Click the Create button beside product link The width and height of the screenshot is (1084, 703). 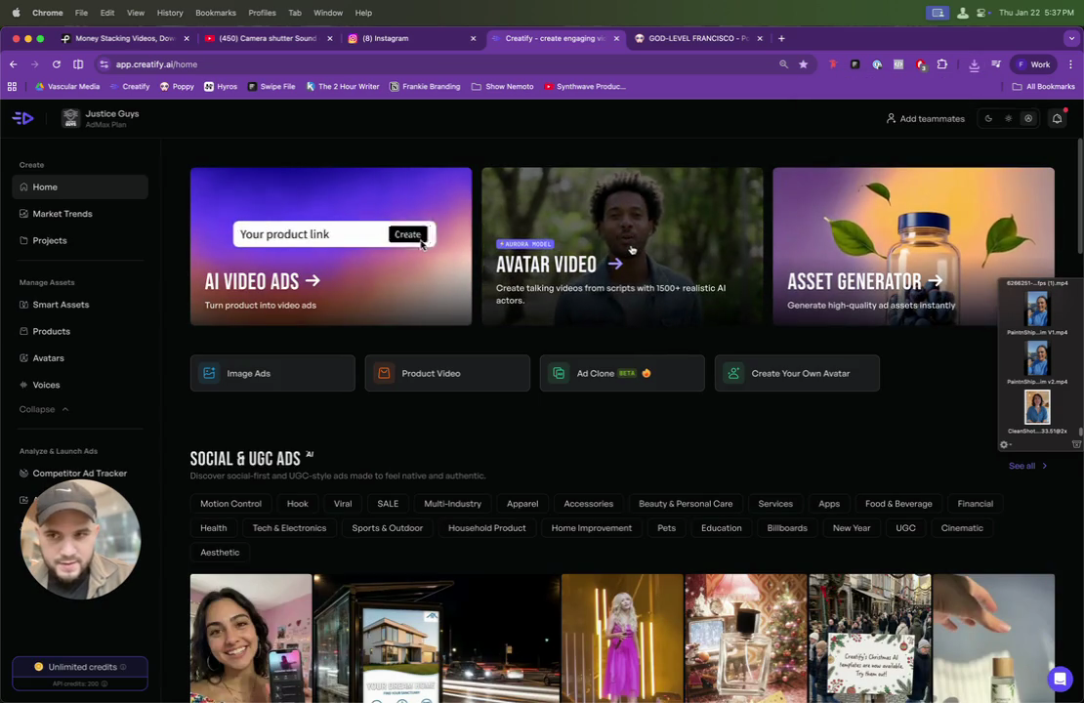pyautogui.click(x=407, y=234)
